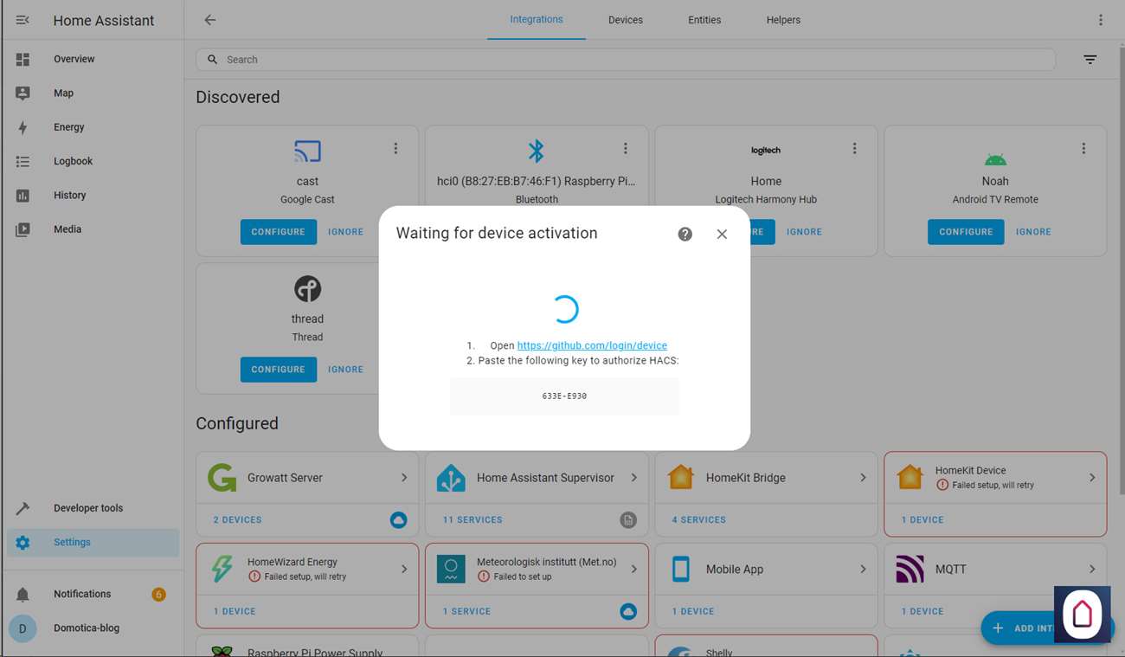Open the Settings gear icon
1125x657 pixels.
pyautogui.click(x=22, y=542)
